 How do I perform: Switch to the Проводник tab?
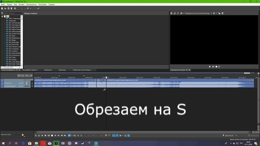[48, 70]
